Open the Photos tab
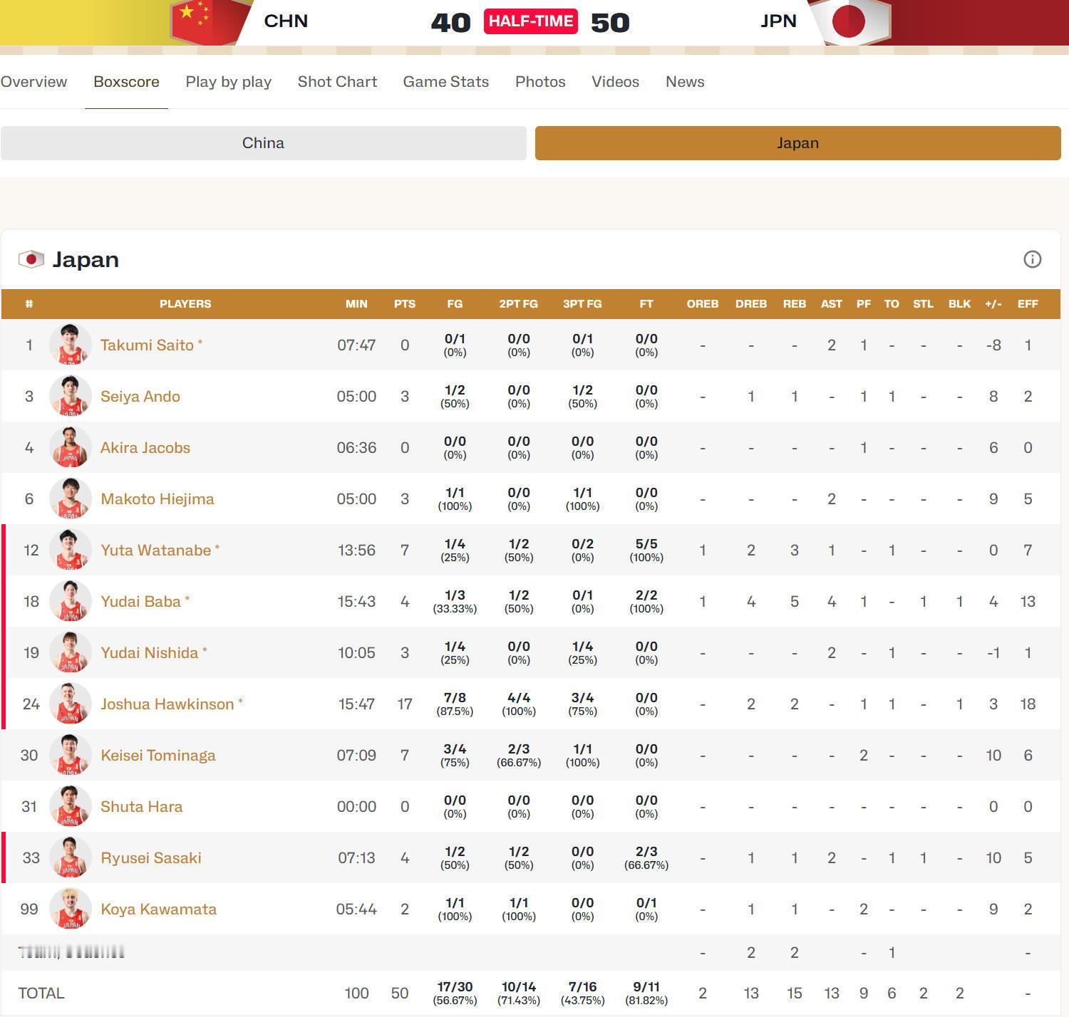The width and height of the screenshot is (1069, 1017). click(x=540, y=82)
